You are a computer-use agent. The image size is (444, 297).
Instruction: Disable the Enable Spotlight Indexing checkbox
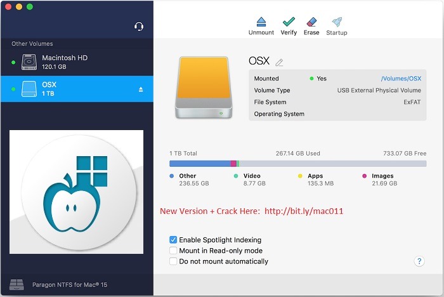click(173, 240)
